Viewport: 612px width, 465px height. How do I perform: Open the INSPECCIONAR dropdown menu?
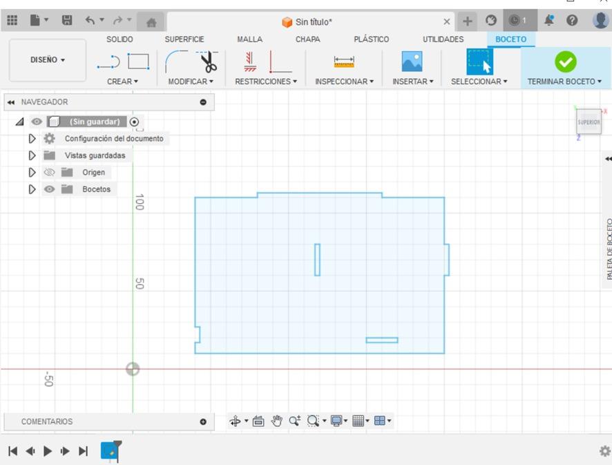pyautogui.click(x=344, y=82)
